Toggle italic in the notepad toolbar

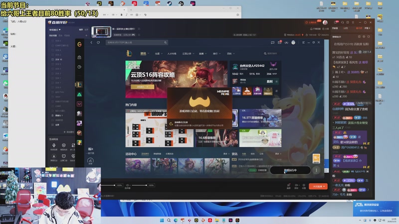127,15
